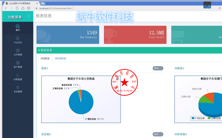Toggle 广州分公司 legend swatch in 3D chart
The height and width of the screenshot is (138, 222).
click(193, 118)
